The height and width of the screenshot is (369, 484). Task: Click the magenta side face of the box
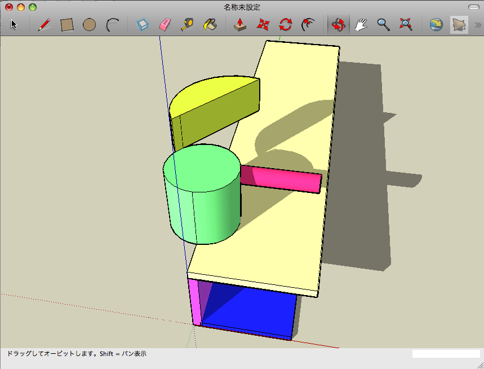(x=194, y=301)
